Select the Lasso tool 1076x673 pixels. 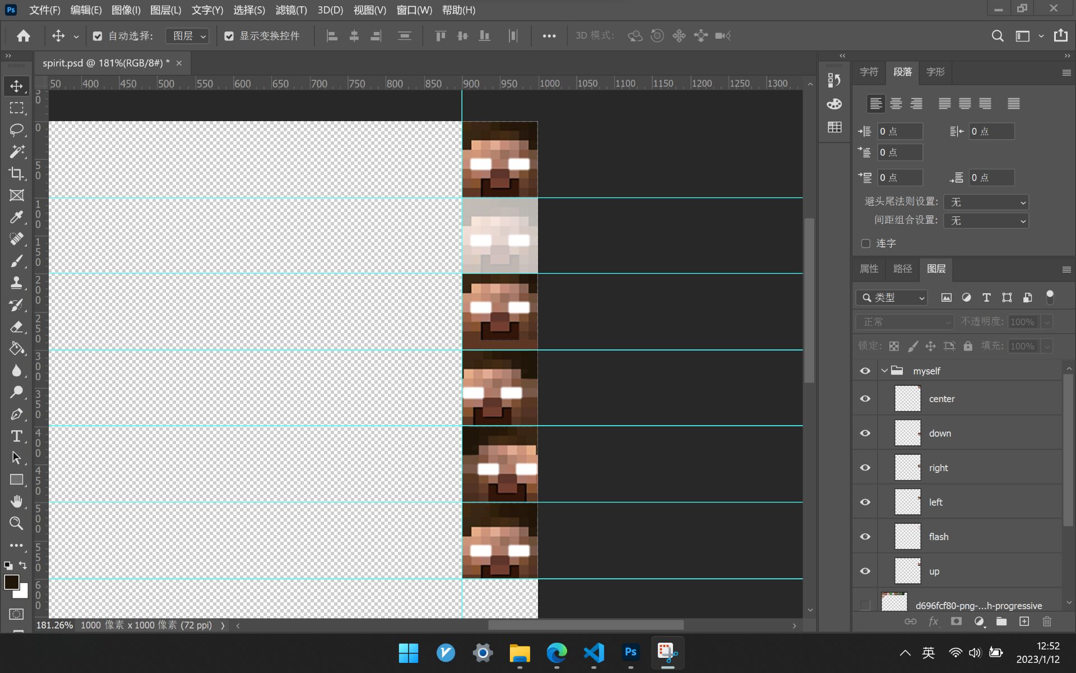click(16, 130)
